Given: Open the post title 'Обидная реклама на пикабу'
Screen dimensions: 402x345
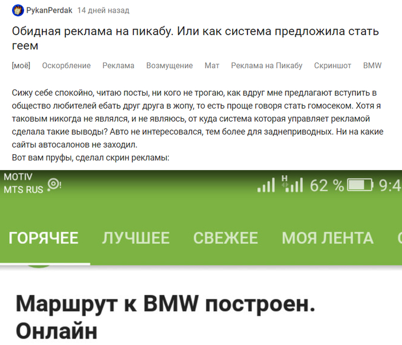Looking at the screenshot, I should click(x=195, y=38).
